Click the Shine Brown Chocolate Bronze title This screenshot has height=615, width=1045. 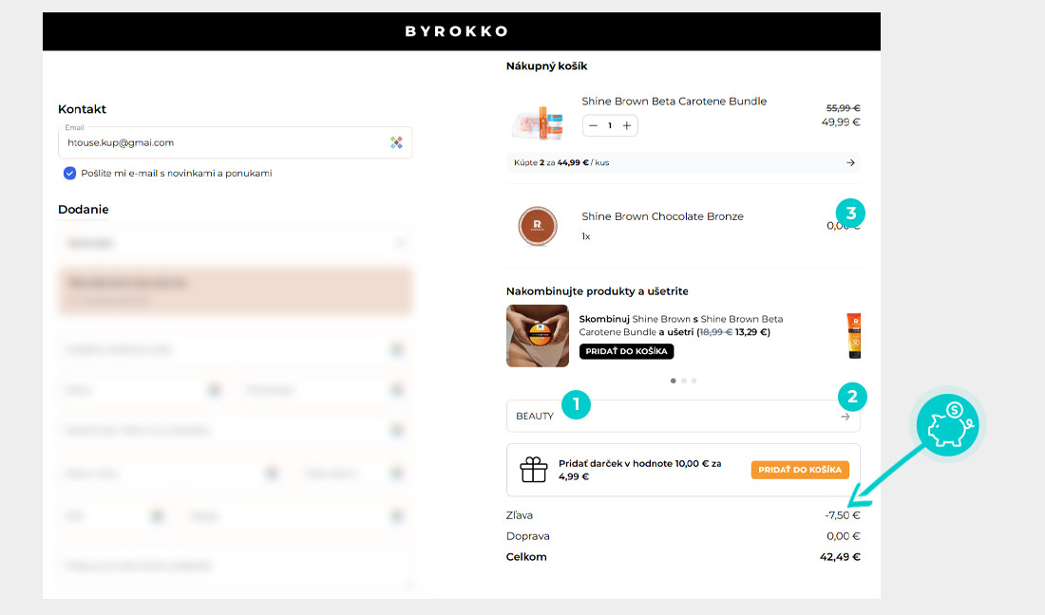click(662, 216)
